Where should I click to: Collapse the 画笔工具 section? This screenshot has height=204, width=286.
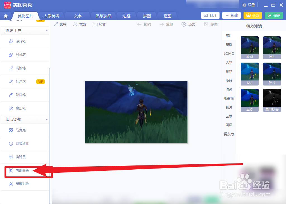[47, 30]
